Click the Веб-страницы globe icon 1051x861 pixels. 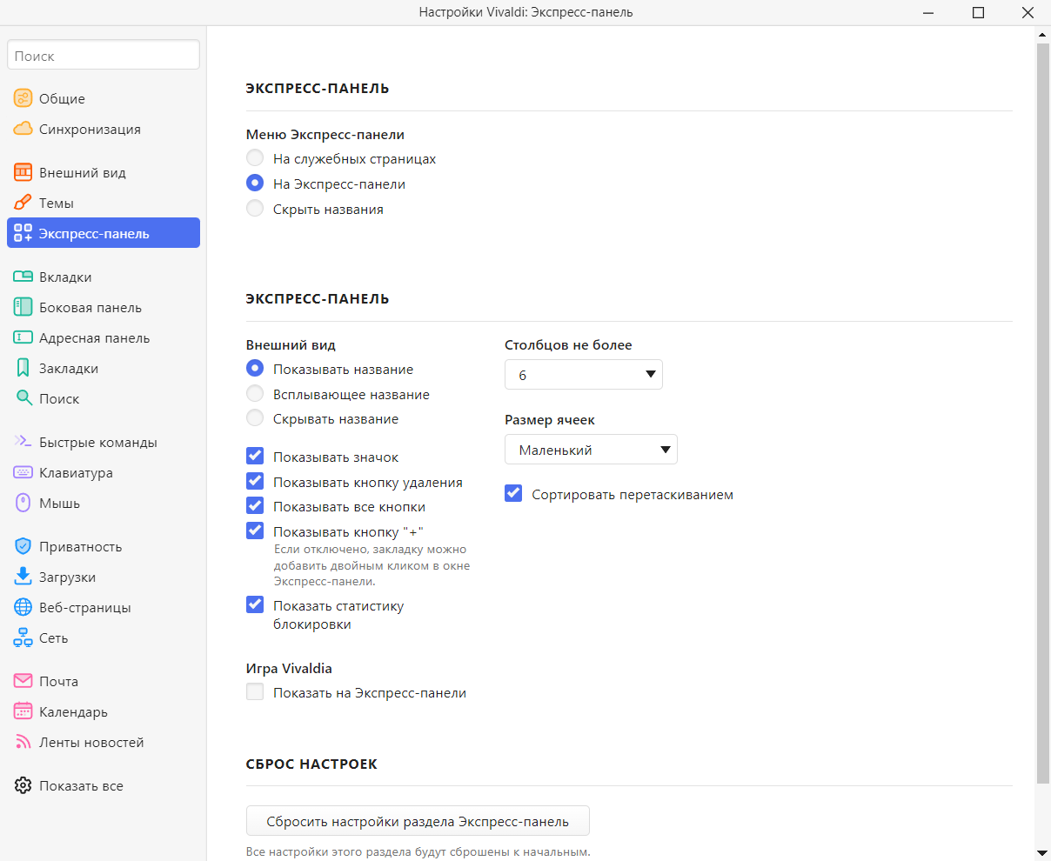pyautogui.click(x=23, y=607)
